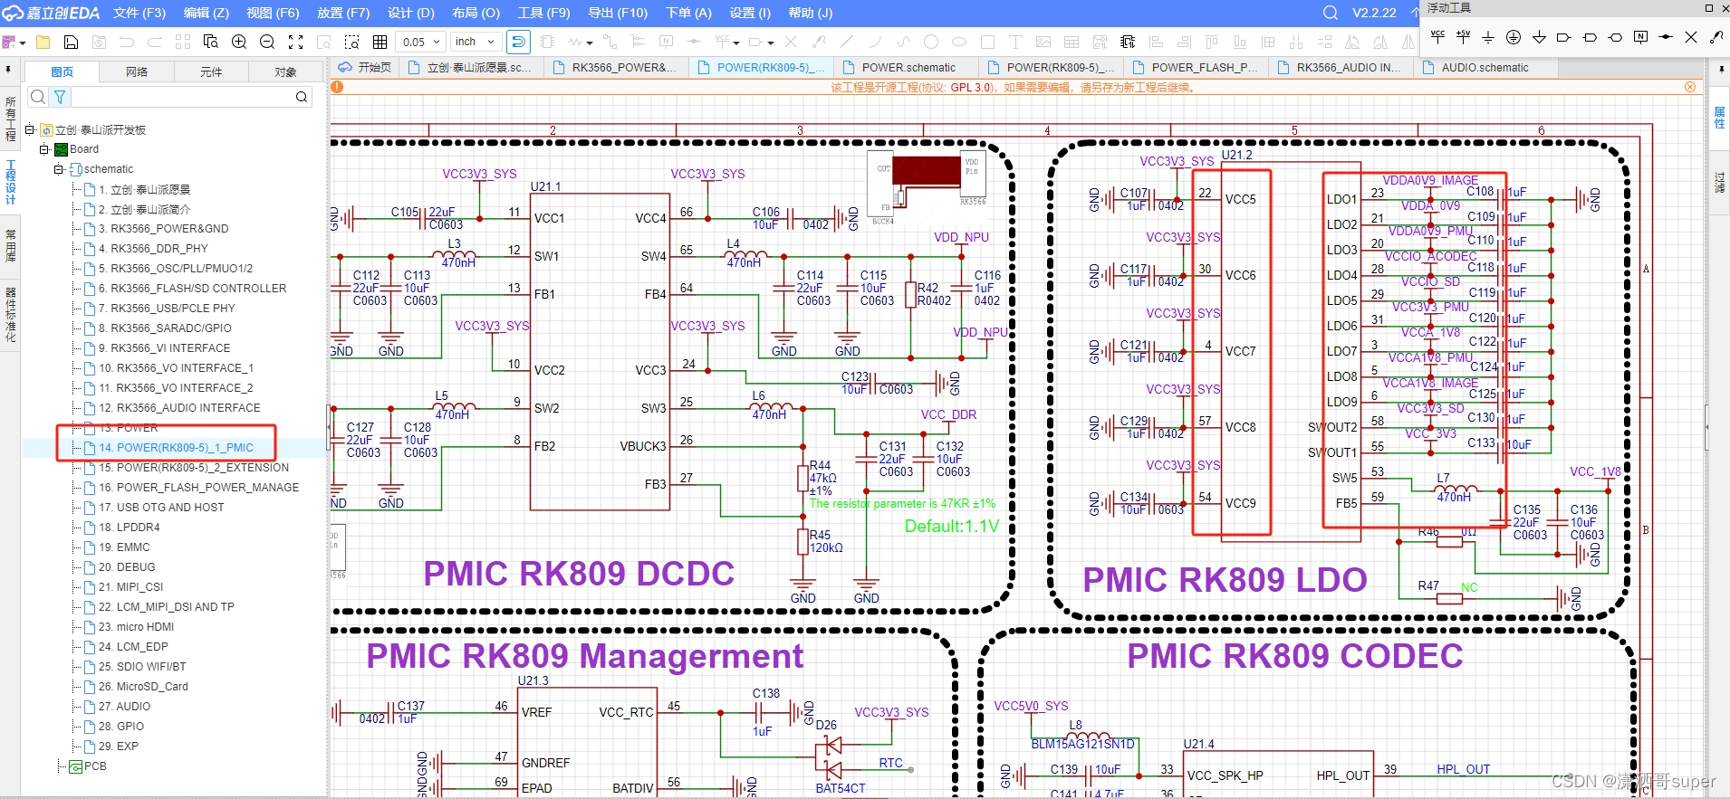The height and width of the screenshot is (799, 1730).
Task: Click magnifier at right end of tree search box
Action: pos(302,97)
